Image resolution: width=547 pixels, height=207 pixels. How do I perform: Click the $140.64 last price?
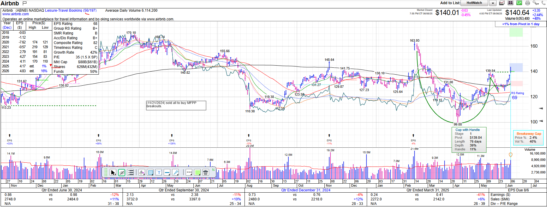[517, 13]
